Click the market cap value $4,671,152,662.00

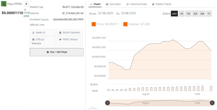(73, 7)
